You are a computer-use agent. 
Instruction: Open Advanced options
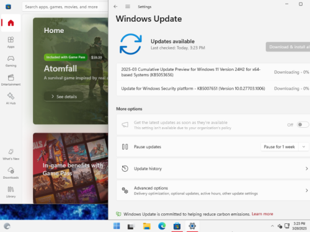click(x=213, y=190)
